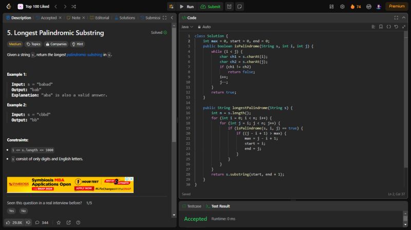Screen dimensions: 411x230
Task: View the 74 streak fire counter
Action: (x=356, y=7)
